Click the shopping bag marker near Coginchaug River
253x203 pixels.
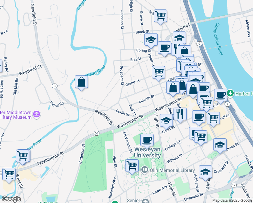point(81,82)
